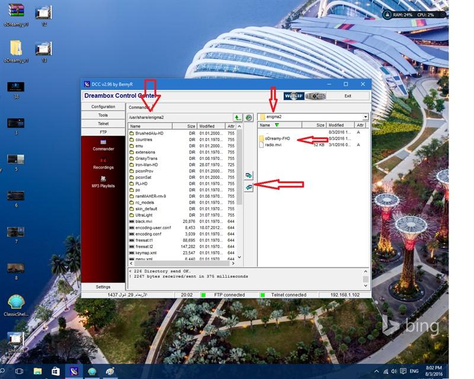Screen dimensions: 474x379
Task: Sort Dreambox files by Name column
Action: (150, 126)
